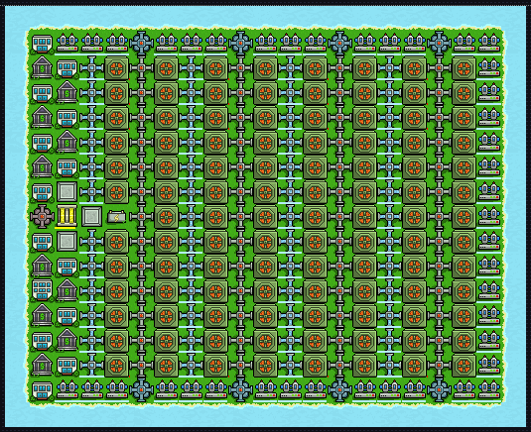Select the grey pipe junction directly right of the battery
Viewport: 531px width, 432px height.
tap(142, 216)
